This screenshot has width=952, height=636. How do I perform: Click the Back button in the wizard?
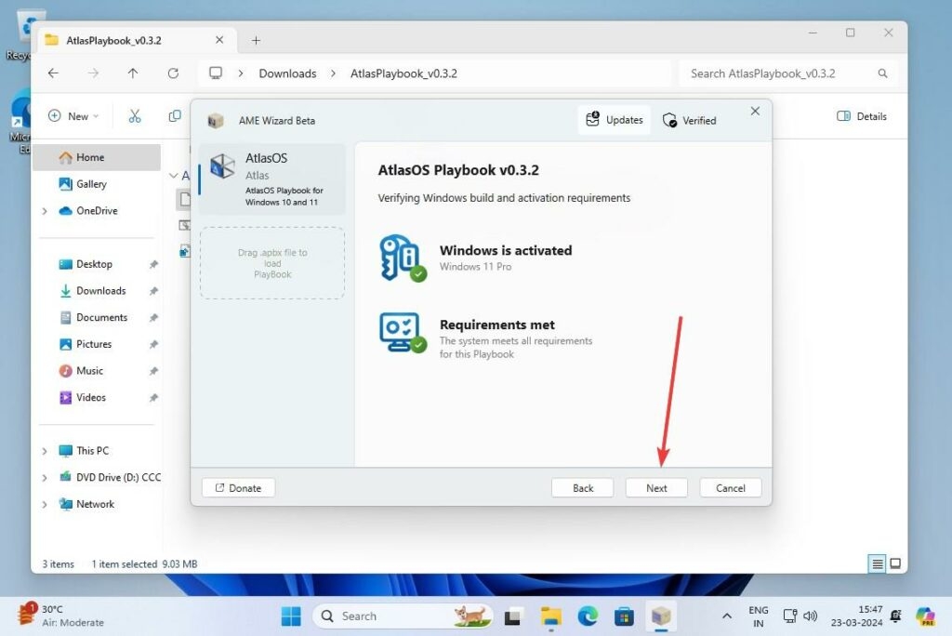(582, 488)
